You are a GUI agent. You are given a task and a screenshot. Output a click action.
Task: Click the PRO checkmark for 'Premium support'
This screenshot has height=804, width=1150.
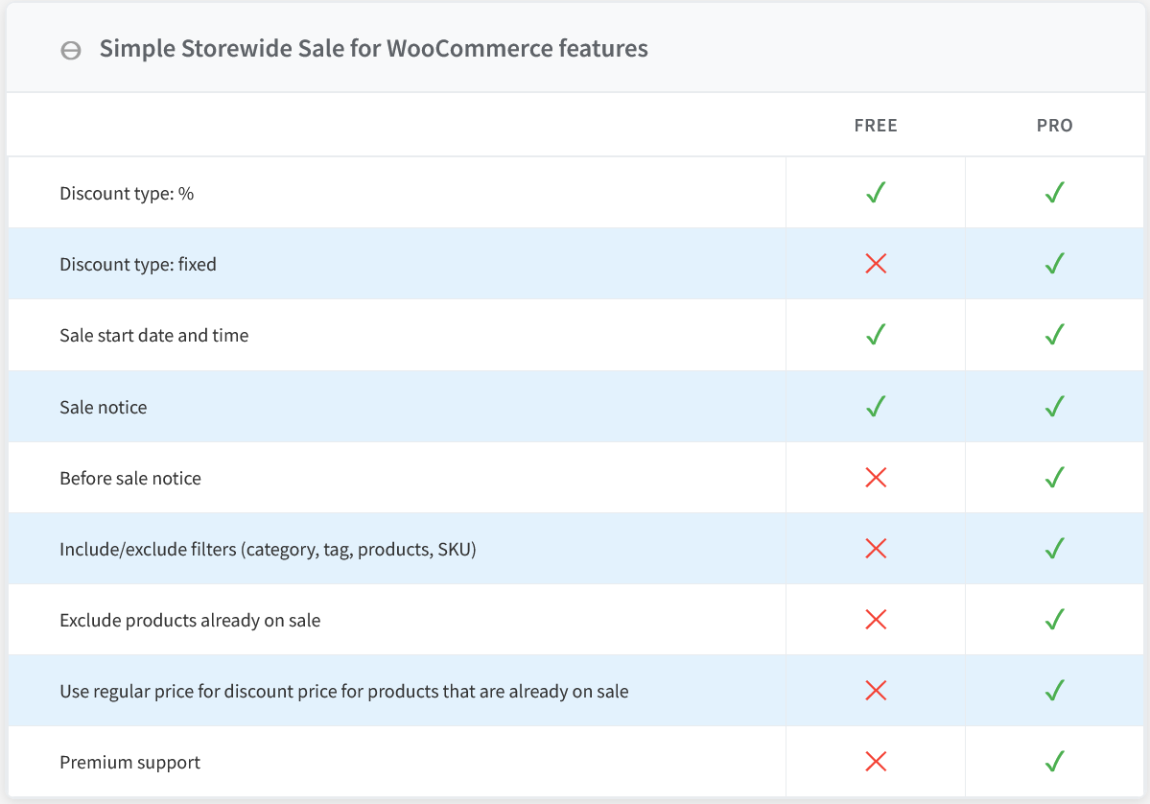coord(1054,763)
